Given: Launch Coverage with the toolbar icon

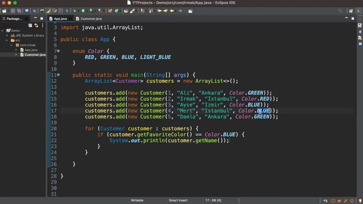Looking at the screenshot, I should tap(91, 11).
